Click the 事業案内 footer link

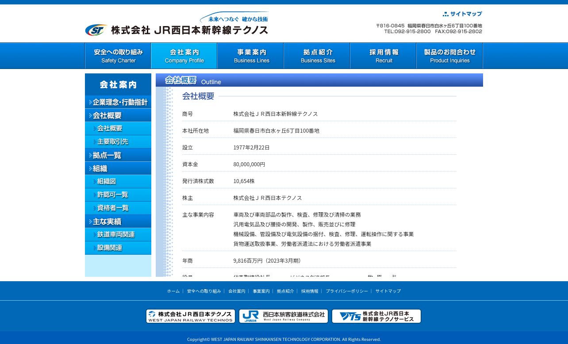click(x=261, y=291)
